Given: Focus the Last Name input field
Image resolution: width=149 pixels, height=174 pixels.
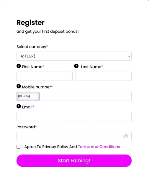Looking at the screenshot, I should tap(104, 76).
